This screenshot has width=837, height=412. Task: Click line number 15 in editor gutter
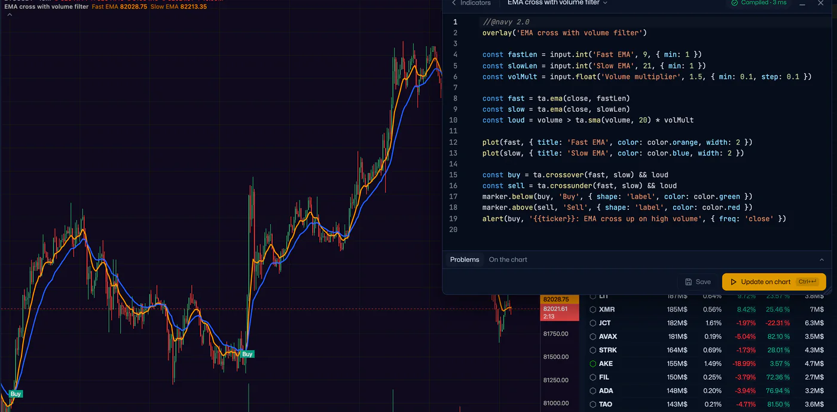(453, 175)
